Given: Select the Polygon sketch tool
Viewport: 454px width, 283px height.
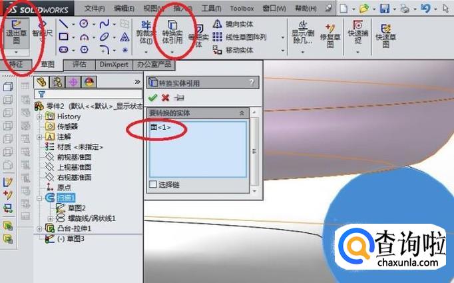Looking at the screenshot, I should pos(84,50).
